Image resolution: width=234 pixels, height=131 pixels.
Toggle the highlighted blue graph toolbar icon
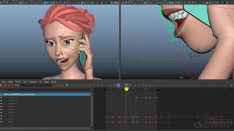tap(127, 86)
